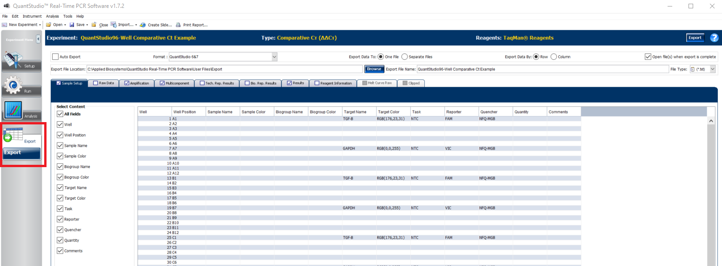Switch to the Reagent Information tab

332,83
